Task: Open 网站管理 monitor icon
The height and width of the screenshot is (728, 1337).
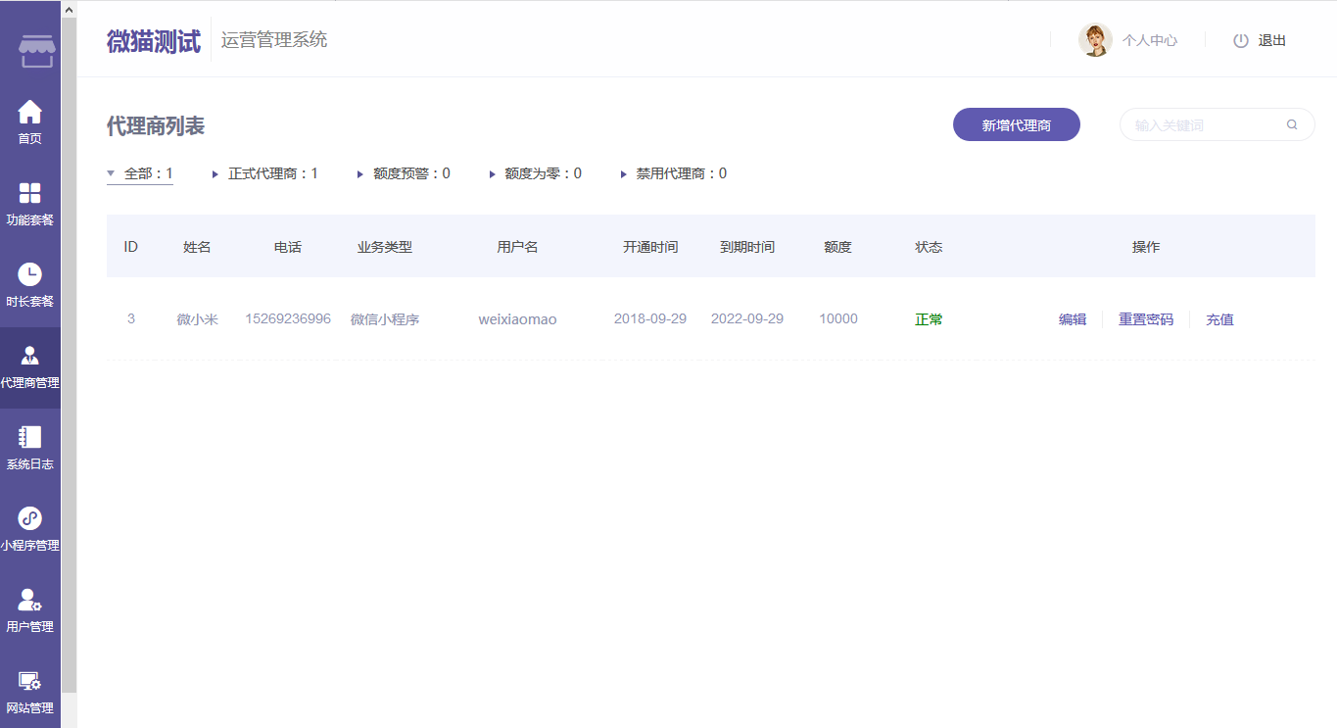Action: (30, 681)
